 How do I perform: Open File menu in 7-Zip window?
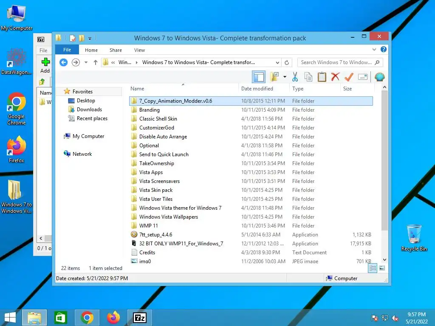pos(43,50)
